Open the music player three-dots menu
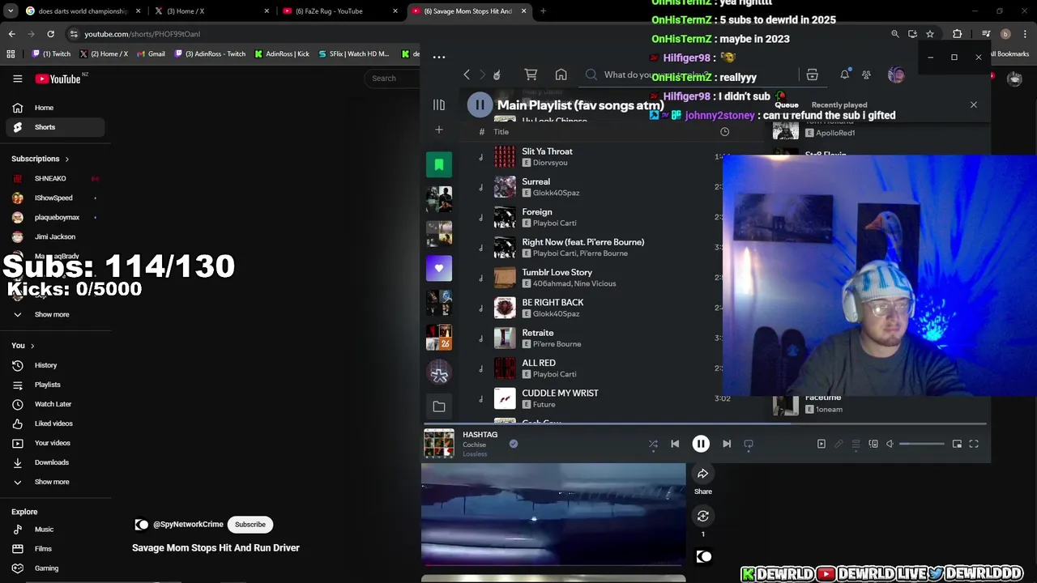The image size is (1037, 583). pos(439,57)
